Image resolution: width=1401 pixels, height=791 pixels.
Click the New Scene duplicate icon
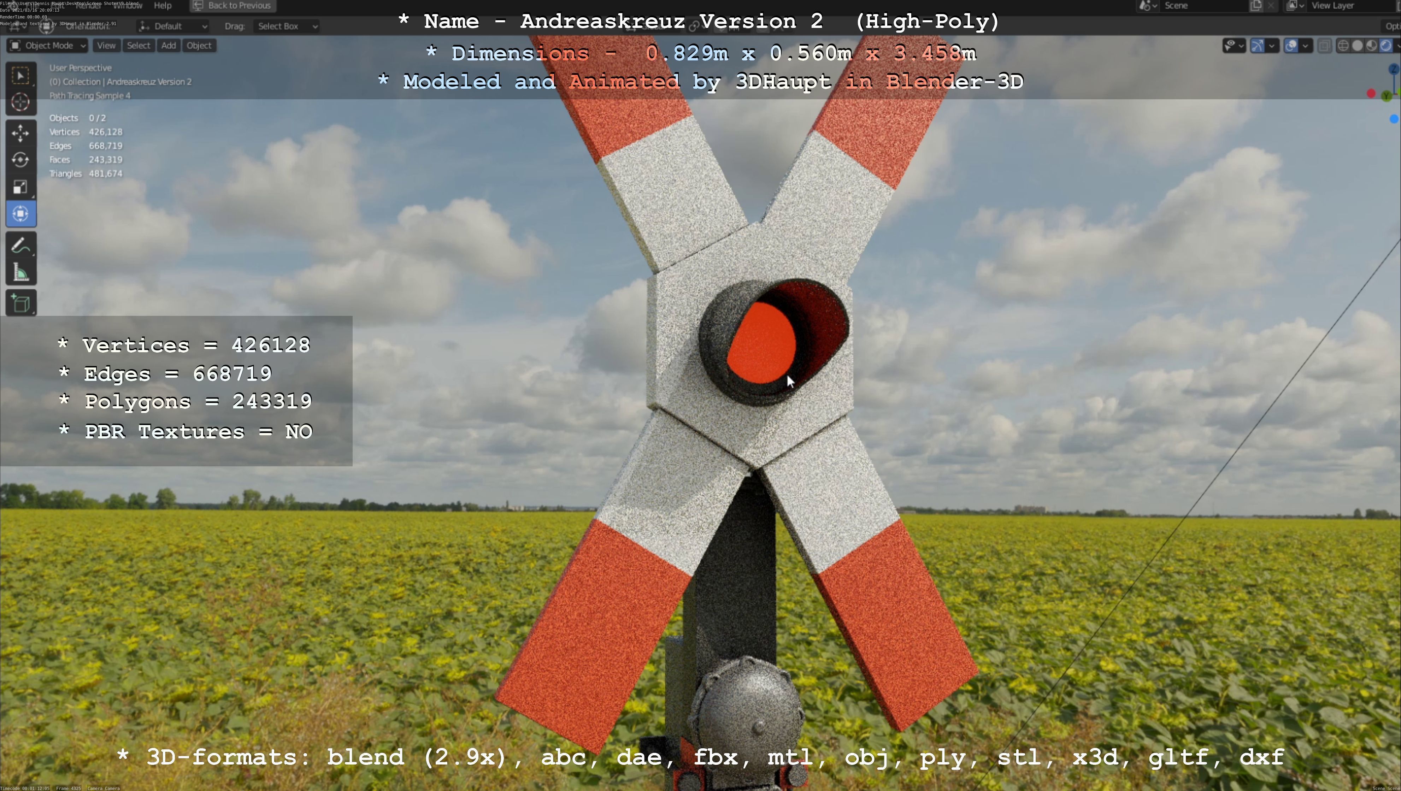coord(1256,6)
